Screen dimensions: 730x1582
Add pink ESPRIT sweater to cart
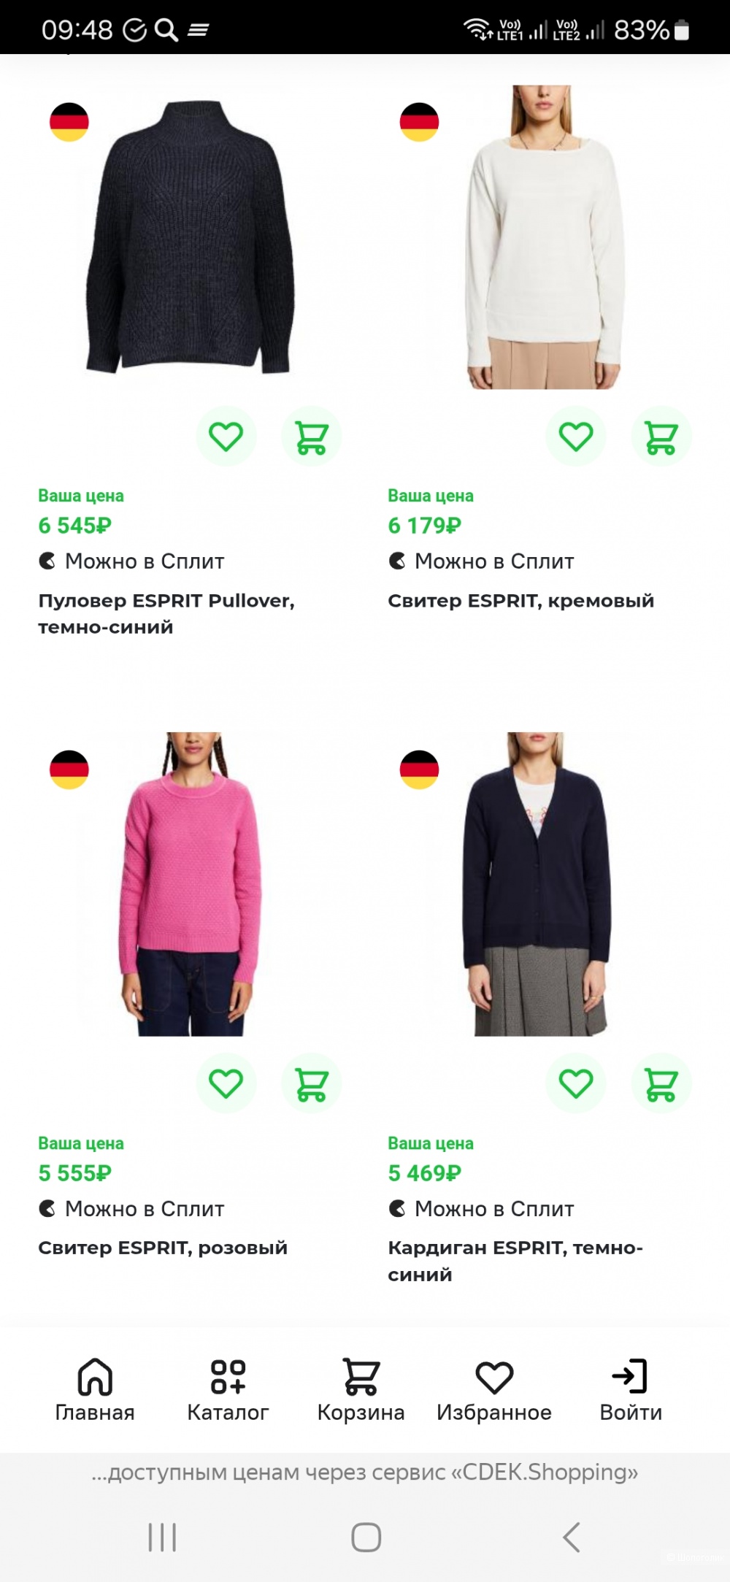pyautogui.click(x=312, y=1083)
